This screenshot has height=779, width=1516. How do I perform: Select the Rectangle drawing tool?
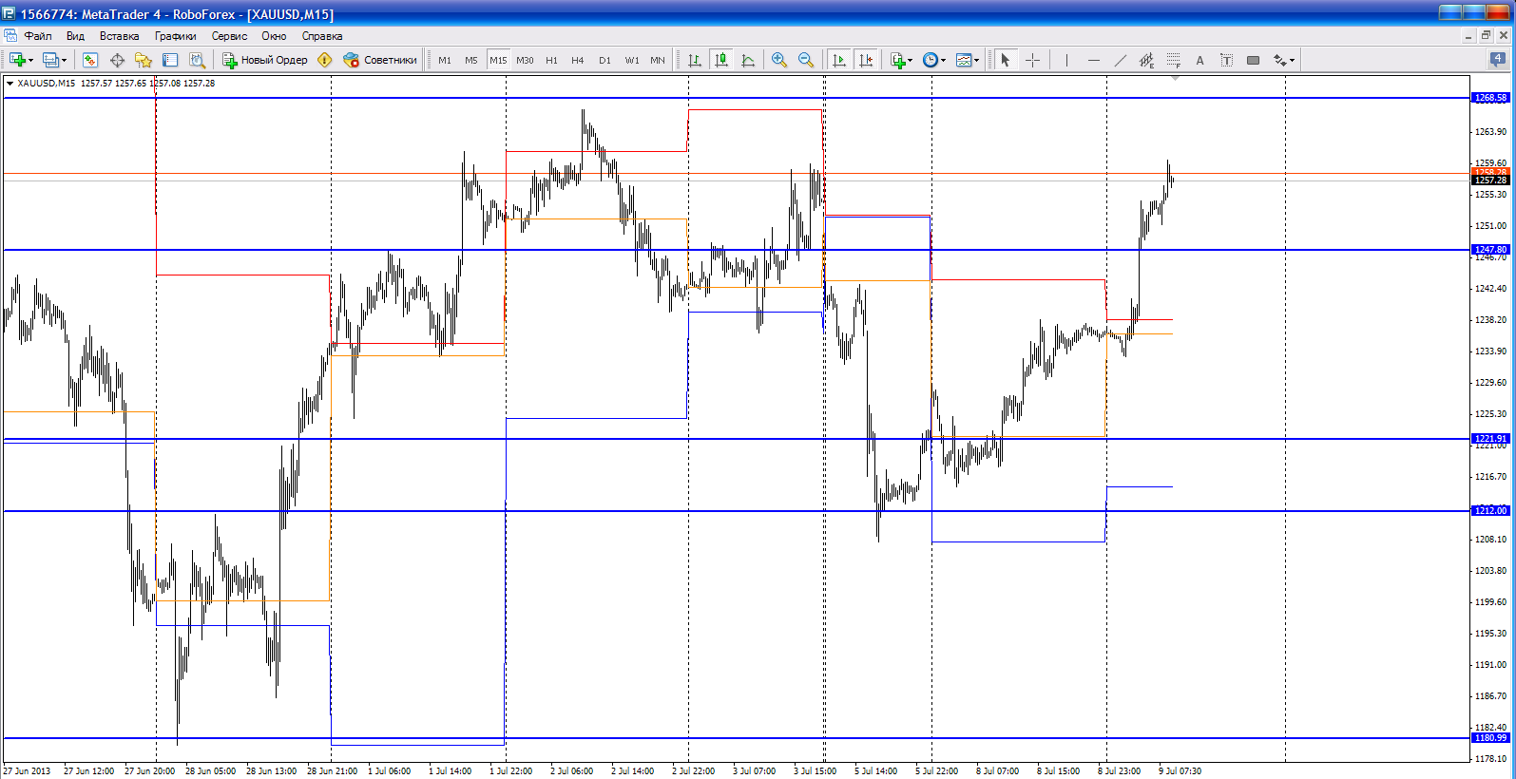[x=1253, y=60]
